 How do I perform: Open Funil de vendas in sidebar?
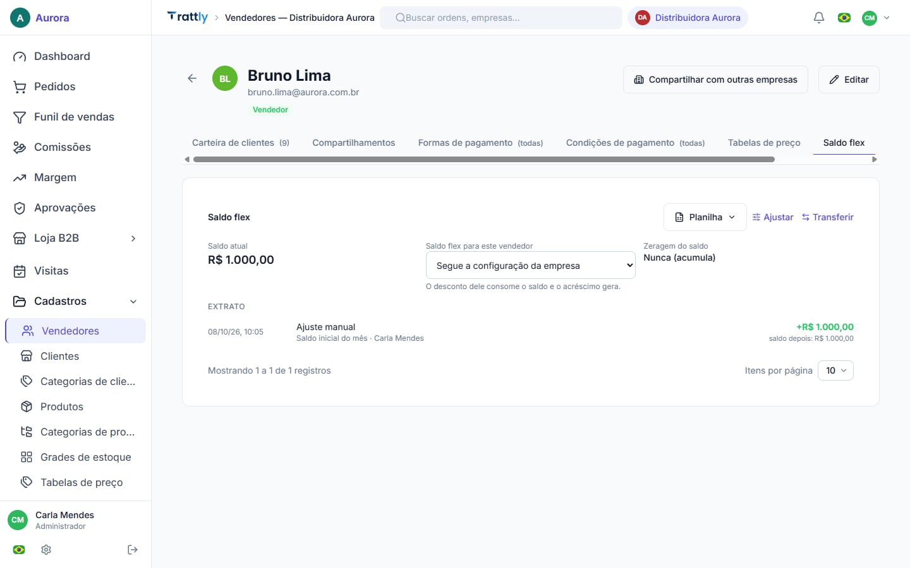tap(76, 117)
